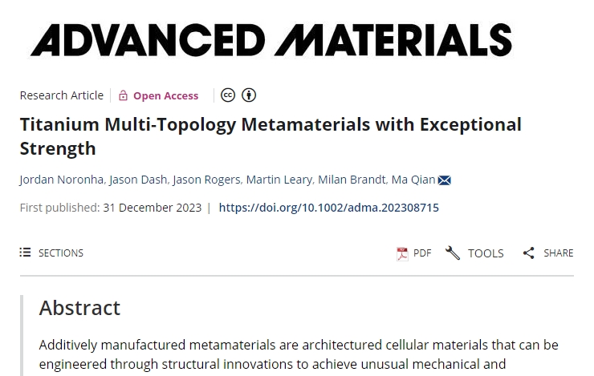Open the SECTIONS menu
594x376 pixels.
[51, 253]
